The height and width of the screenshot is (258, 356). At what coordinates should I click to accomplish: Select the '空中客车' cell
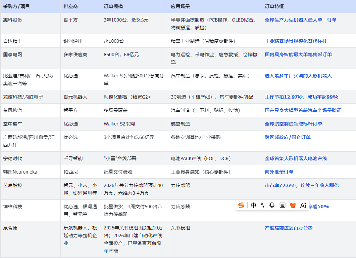(31, 124)
